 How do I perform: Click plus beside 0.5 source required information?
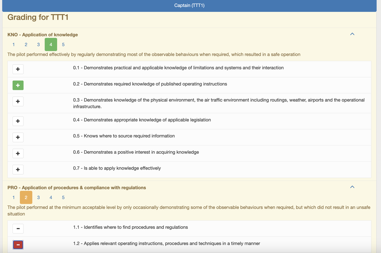tap(18, 137)
